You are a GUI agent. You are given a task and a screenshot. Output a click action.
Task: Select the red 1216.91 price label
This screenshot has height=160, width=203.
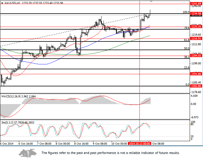(x=196, y=39)
